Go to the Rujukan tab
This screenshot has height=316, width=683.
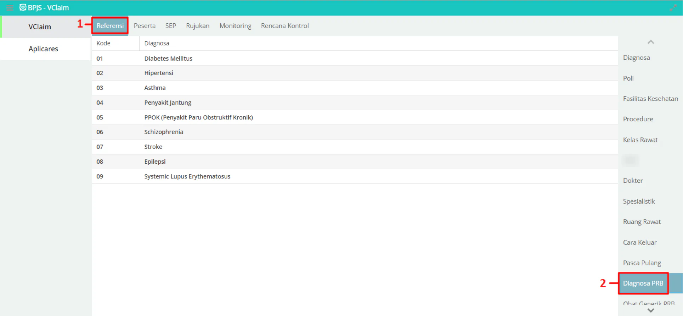click(198, 26)
